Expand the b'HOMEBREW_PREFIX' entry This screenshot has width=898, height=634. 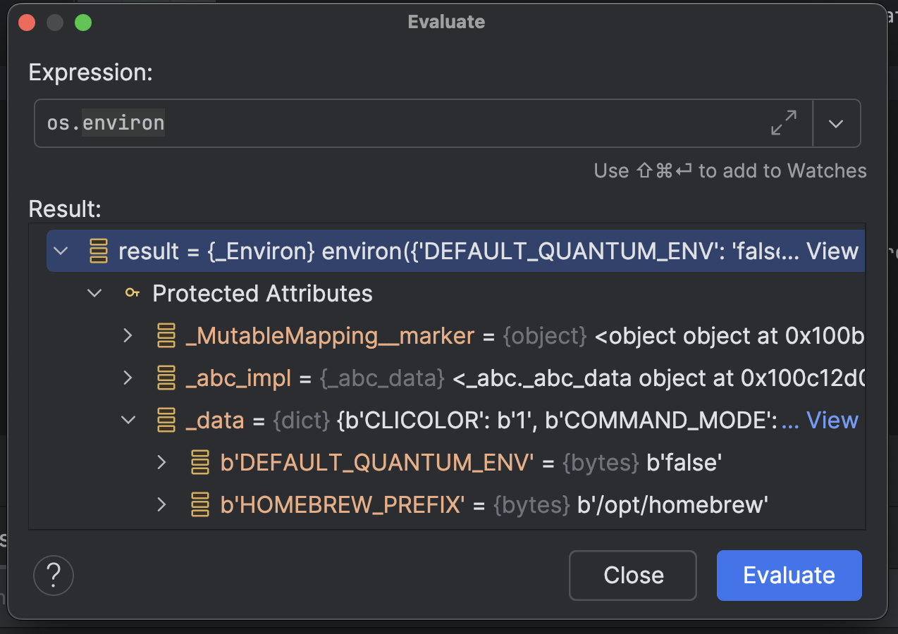(x=161, y=504)
